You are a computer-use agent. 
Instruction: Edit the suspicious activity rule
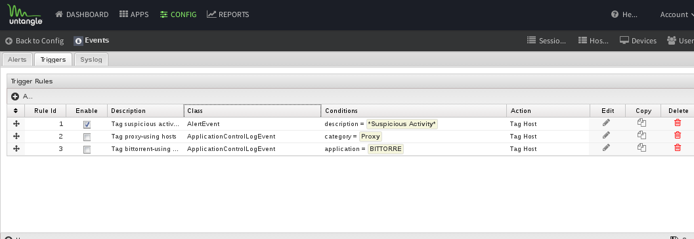(x=607, y=123)
